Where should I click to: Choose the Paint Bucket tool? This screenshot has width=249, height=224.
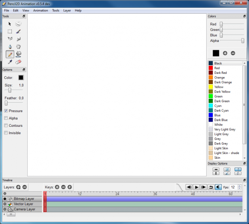tap(18, 54)
